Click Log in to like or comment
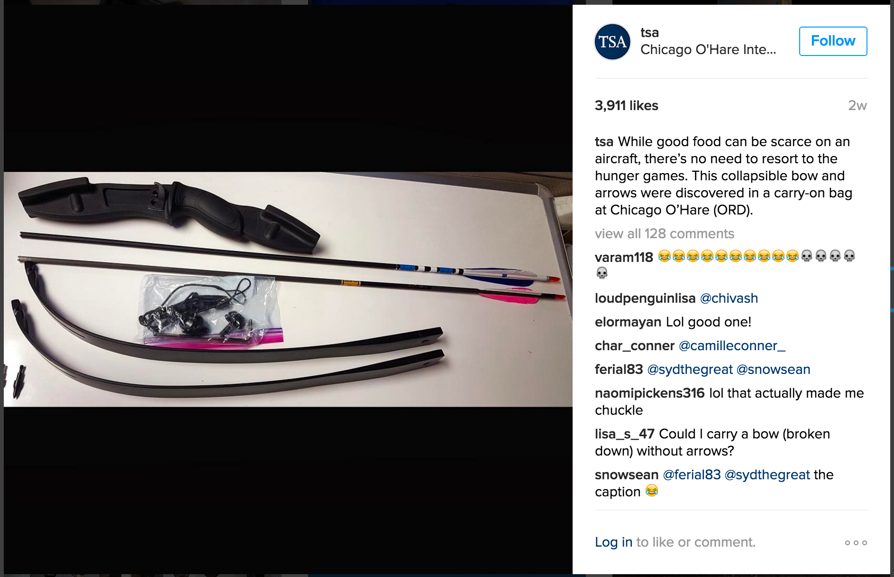Screen dimensions: 894x577 (613, 542)
